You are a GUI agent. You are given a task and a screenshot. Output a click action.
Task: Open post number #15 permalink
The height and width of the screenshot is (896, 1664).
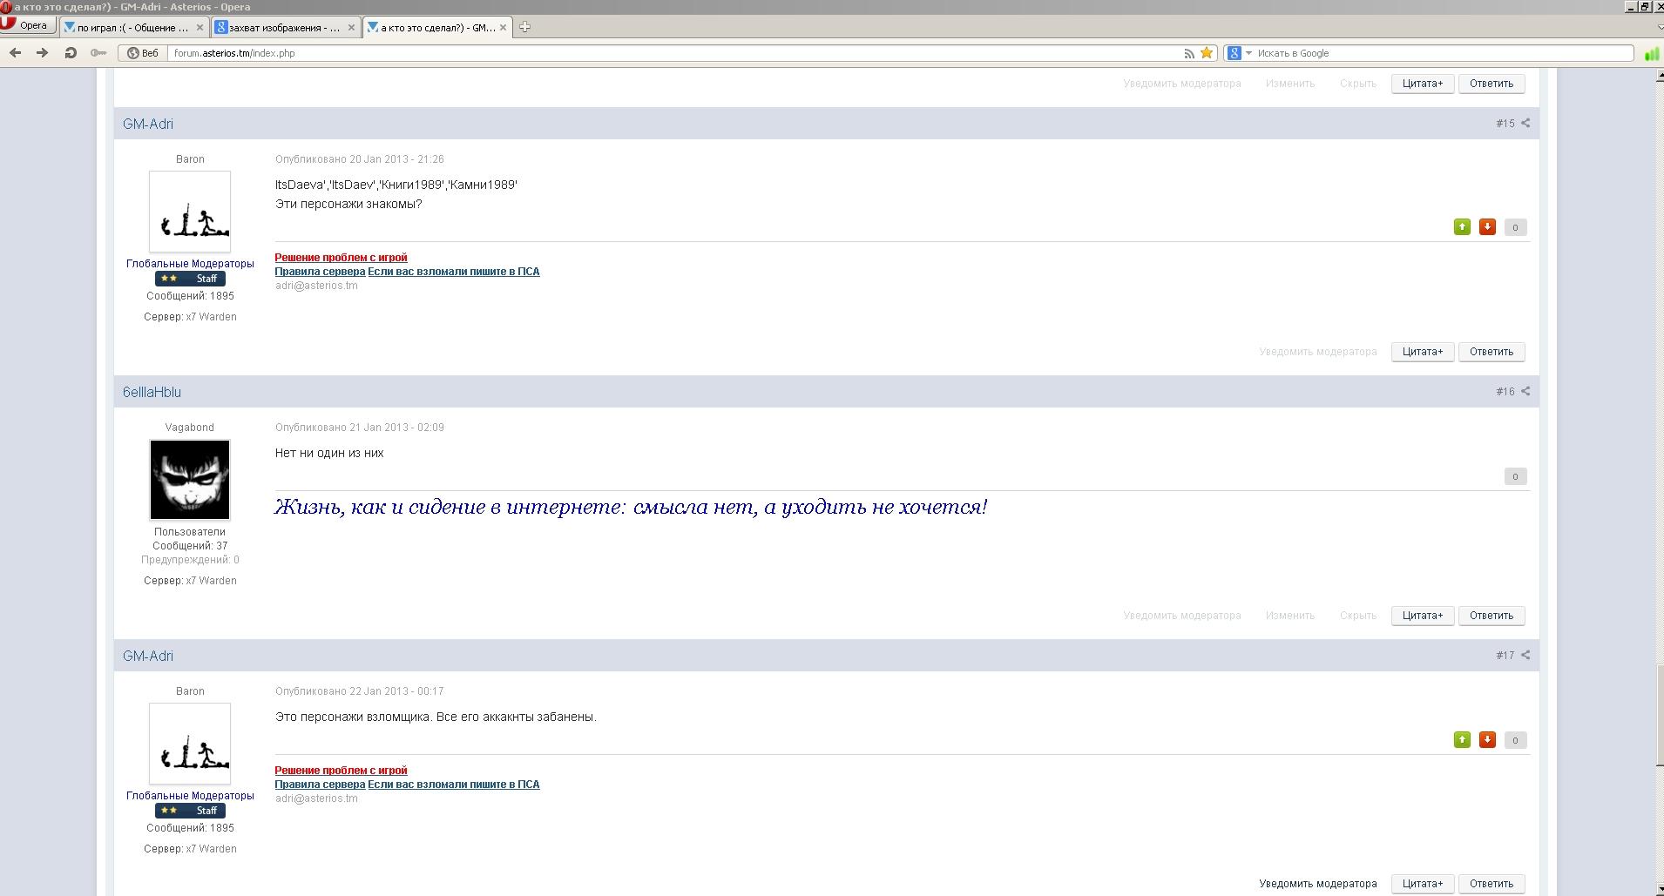(x=1505, y=124)
